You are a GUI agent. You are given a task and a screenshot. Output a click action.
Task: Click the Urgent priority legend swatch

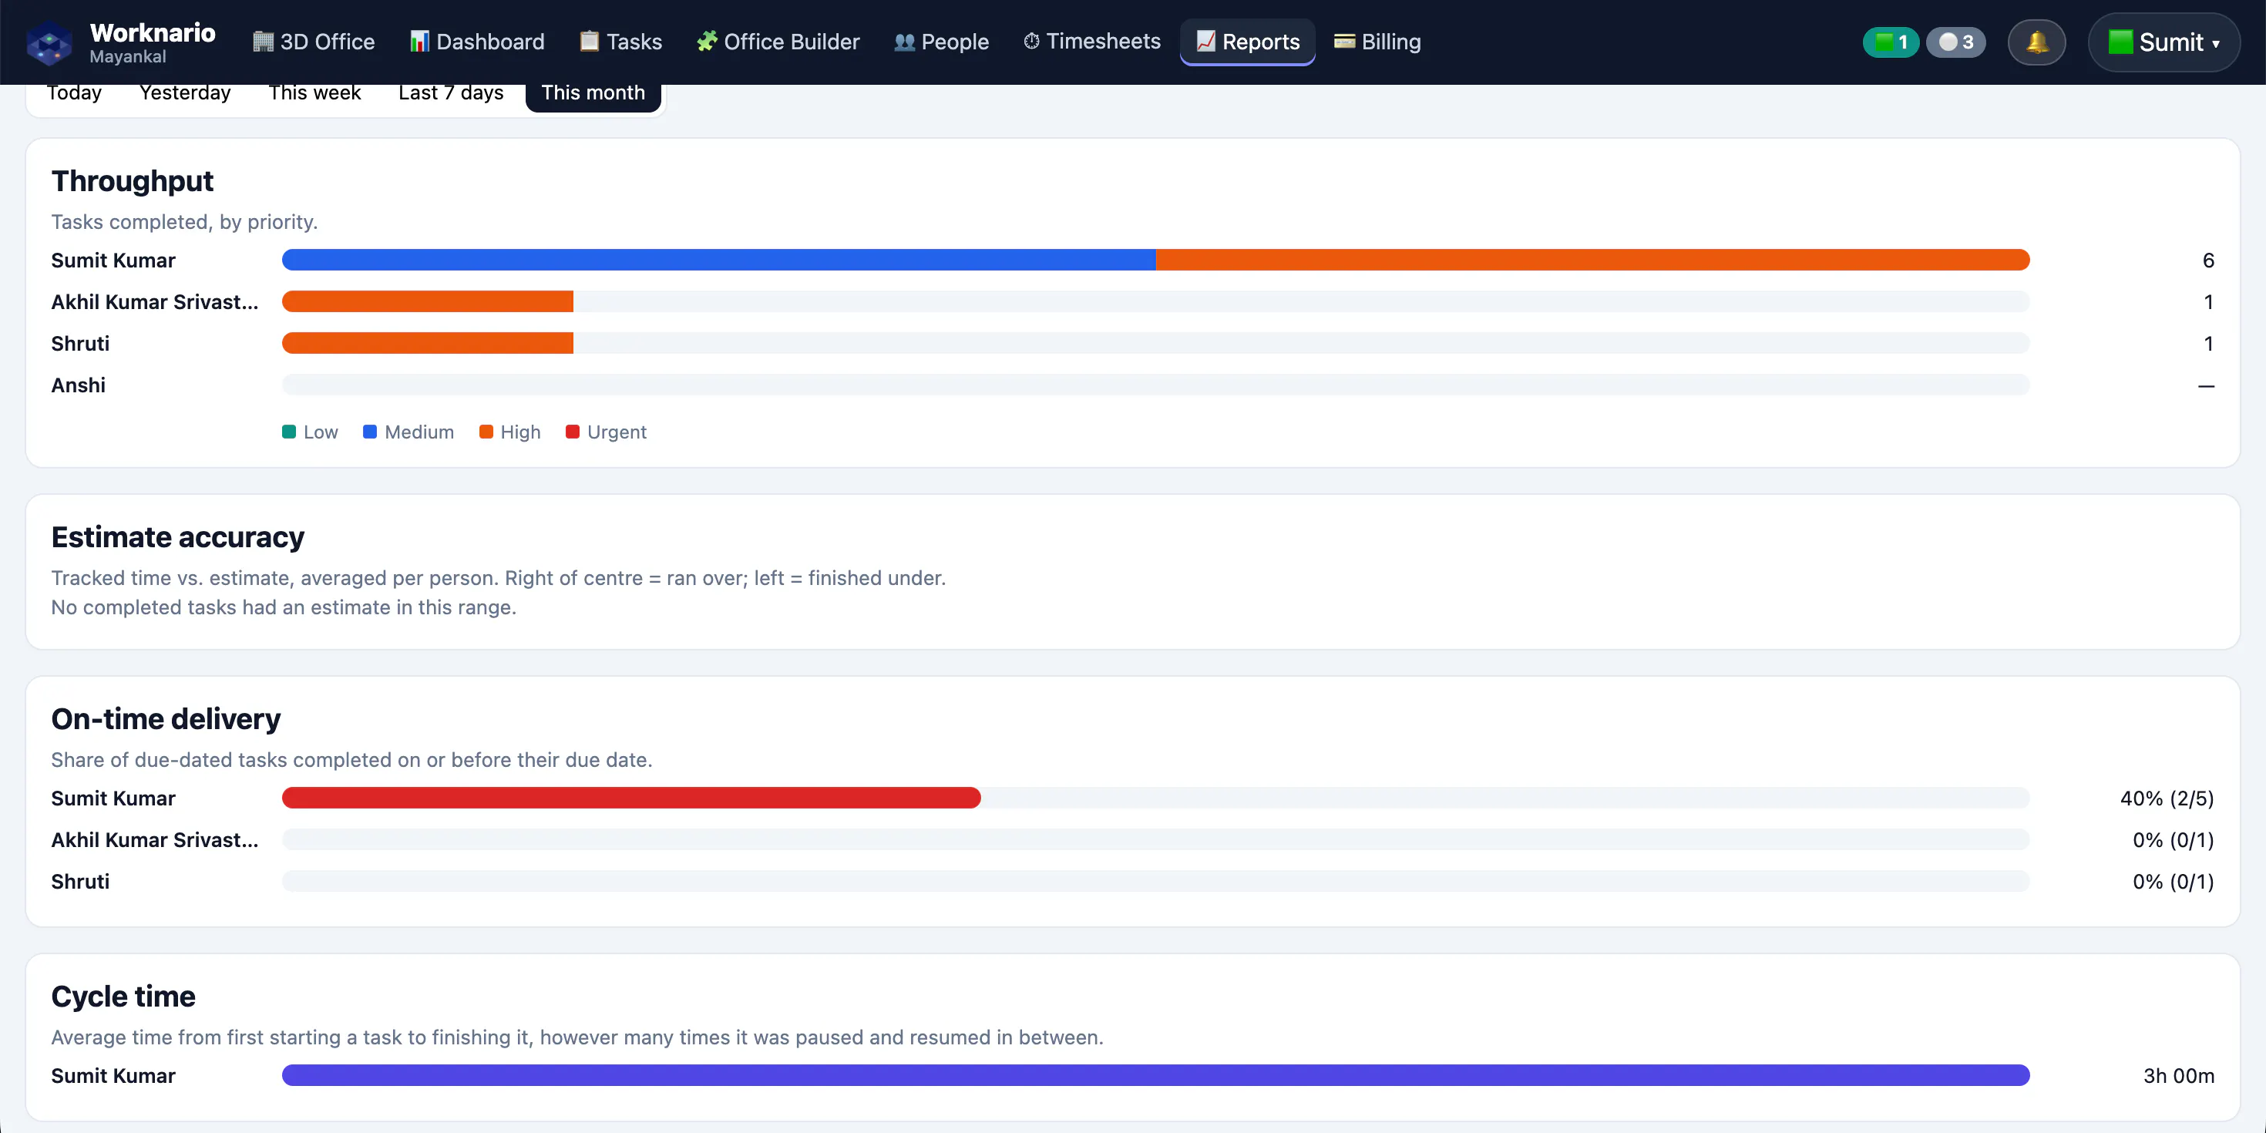572,432
